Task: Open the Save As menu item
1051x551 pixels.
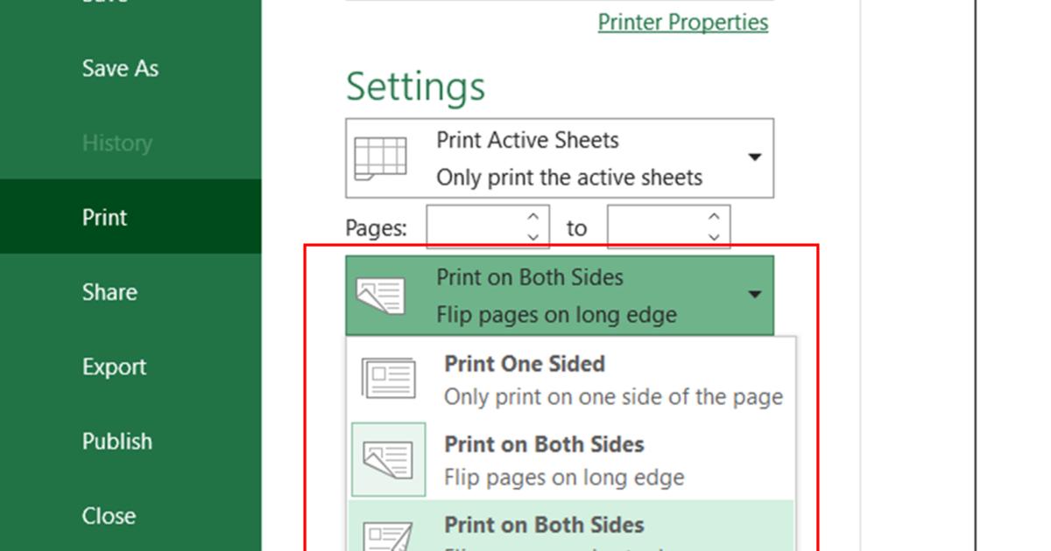Action: (x=120, y=68)
